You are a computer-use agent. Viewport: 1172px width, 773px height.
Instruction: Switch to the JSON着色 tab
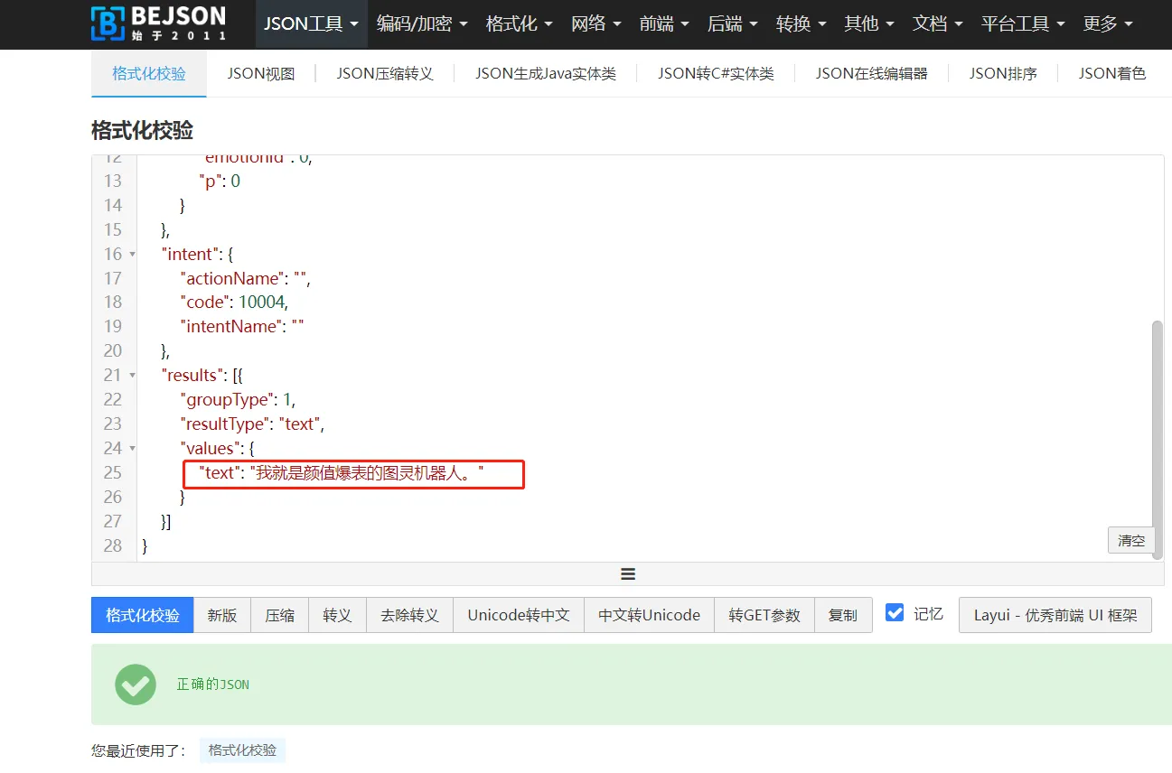(1112, 74)
